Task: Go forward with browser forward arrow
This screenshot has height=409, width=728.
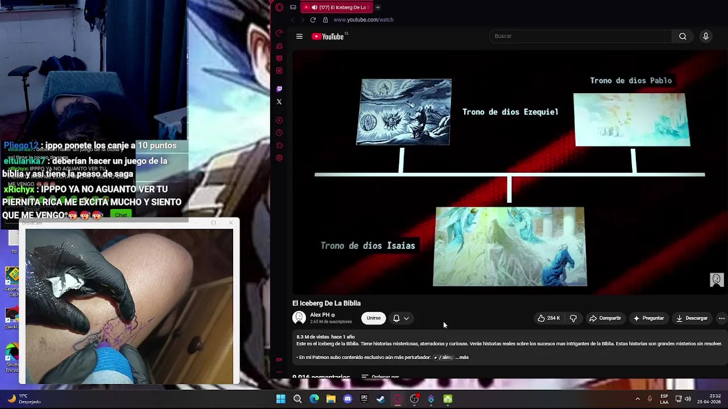Action: point(303,20)
